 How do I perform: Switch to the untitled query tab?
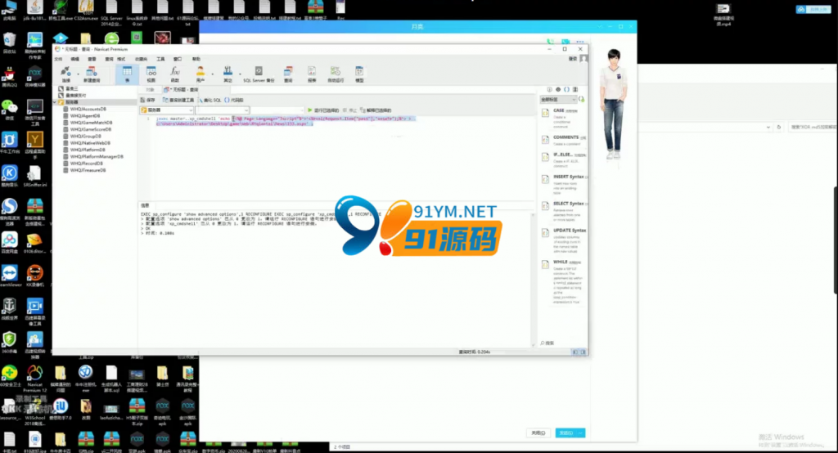[182, 90]
